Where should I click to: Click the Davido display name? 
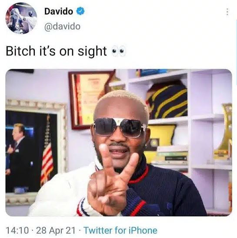(x=59, y=11)
